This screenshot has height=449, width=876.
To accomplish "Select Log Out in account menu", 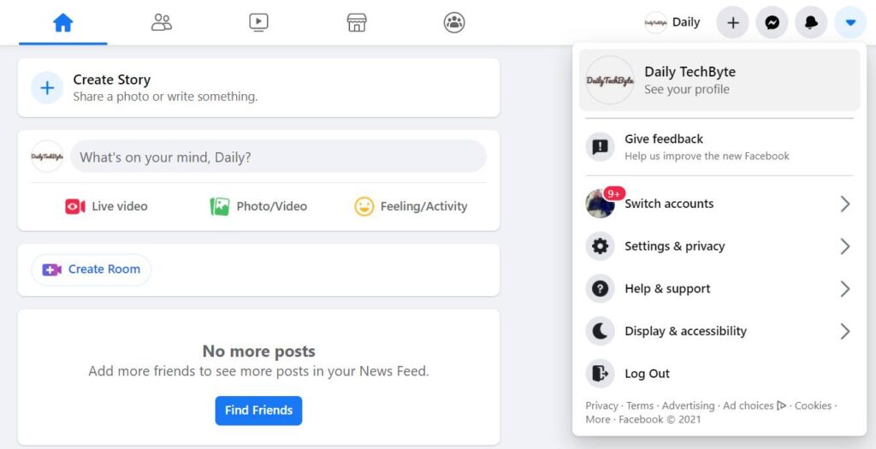I will 647,374.
